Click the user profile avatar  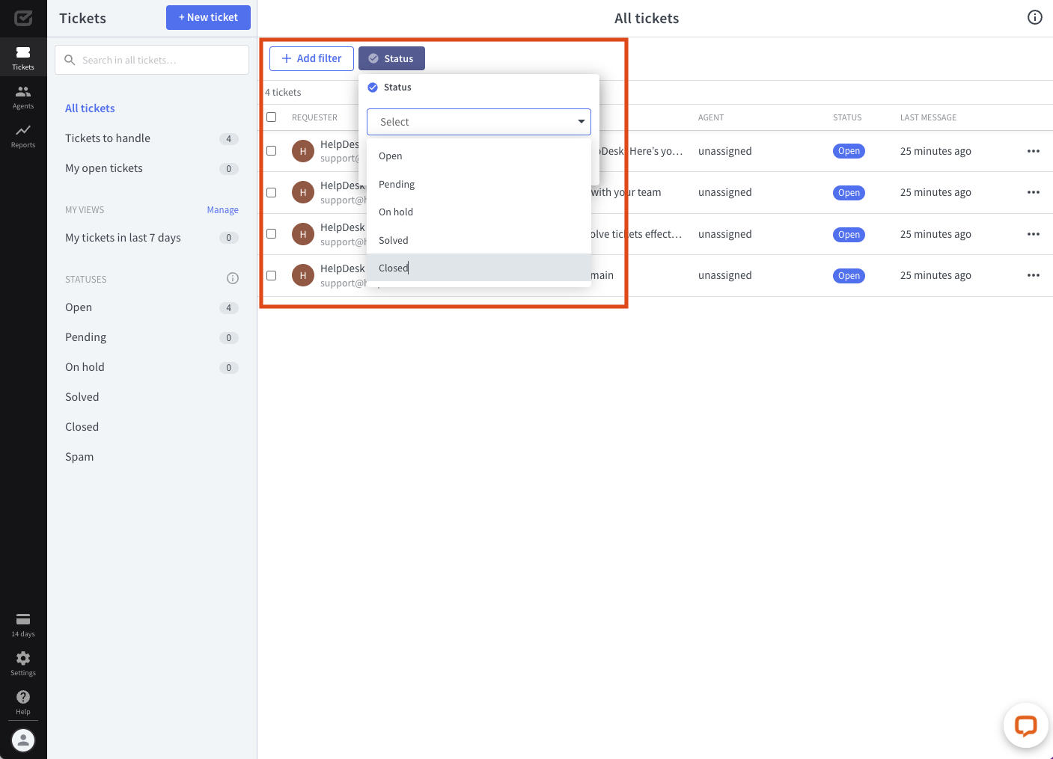pos(23,740)
